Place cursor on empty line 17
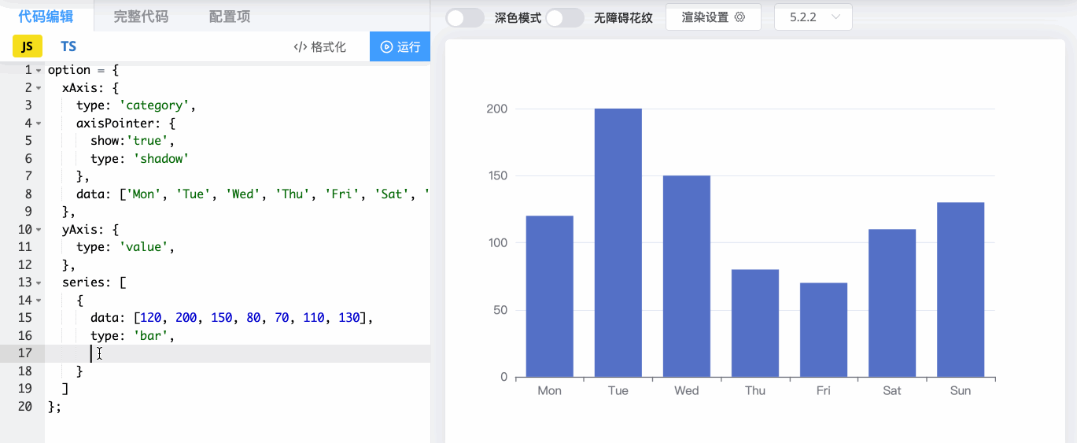1077x443 pixels. (236, 353)
